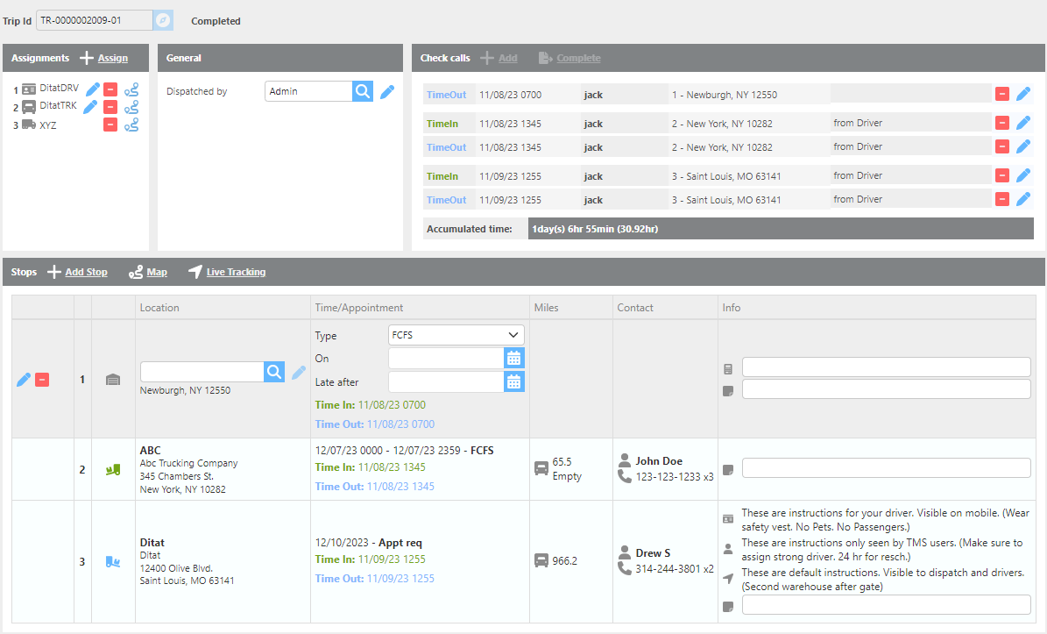Click the Trip Id input field
The image size is (1047, 634).
[x=94, y=20]
